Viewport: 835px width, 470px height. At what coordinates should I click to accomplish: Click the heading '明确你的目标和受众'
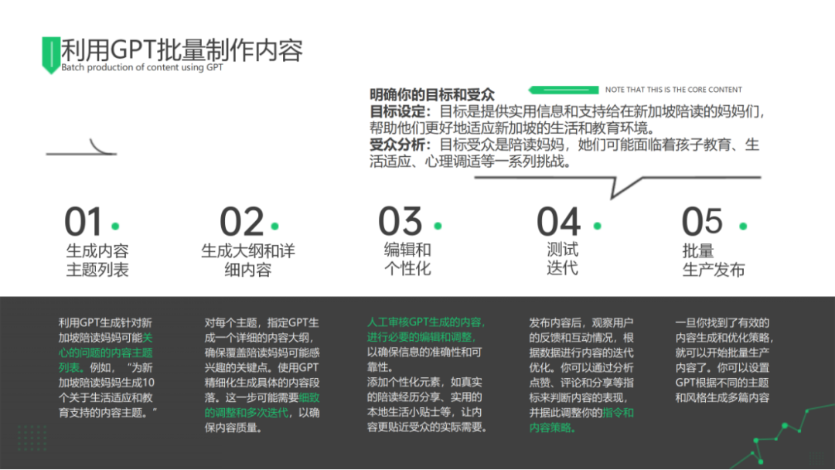click(x=432, y=95)
